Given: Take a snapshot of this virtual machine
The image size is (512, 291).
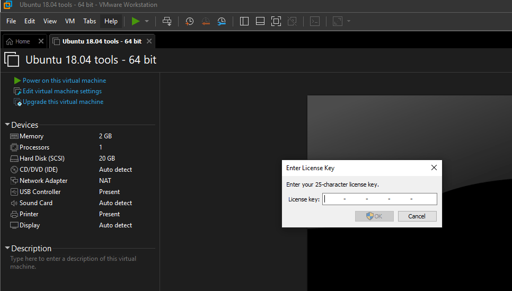Looking at the screenshot, I should pos(189,22).
